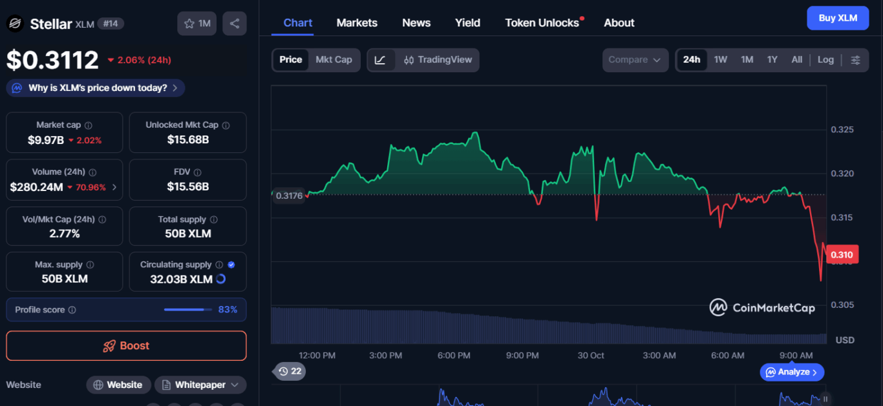Viewport: 883px width, 406px height.
Task: Click the line chart type icon
Action: coord(381,60)
